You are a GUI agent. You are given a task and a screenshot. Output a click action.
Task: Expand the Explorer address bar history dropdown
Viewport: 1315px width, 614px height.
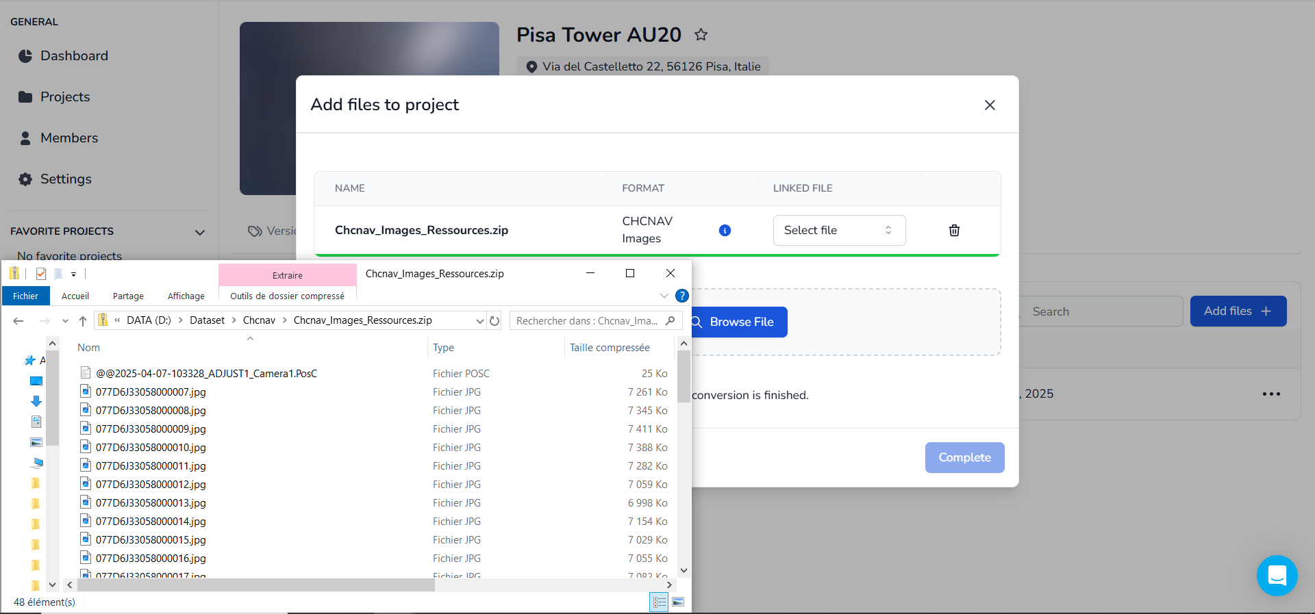tap(479, 321)
